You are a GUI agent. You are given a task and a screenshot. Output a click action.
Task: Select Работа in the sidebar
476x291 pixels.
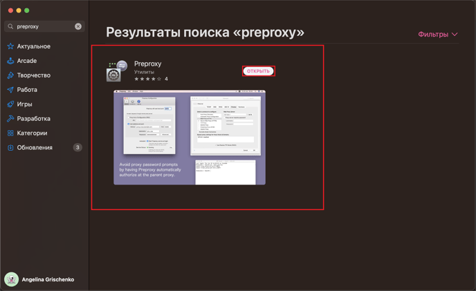[27, 90]
